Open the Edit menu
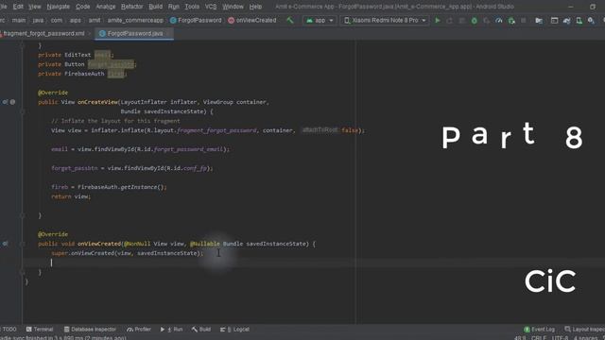 click(x=18, y=7)
